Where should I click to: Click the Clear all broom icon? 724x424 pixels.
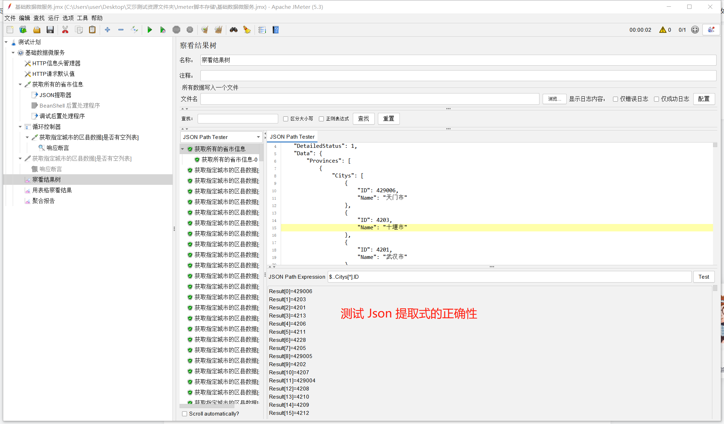pyautogui.click(x=218, y=30)
